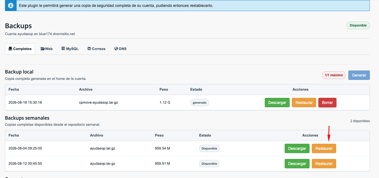Click the Backups semanales section heading

click(x=27, y=118)
